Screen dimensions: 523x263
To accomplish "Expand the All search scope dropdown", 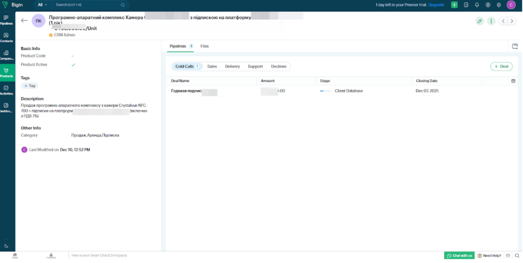I will (x=42, y=5).
